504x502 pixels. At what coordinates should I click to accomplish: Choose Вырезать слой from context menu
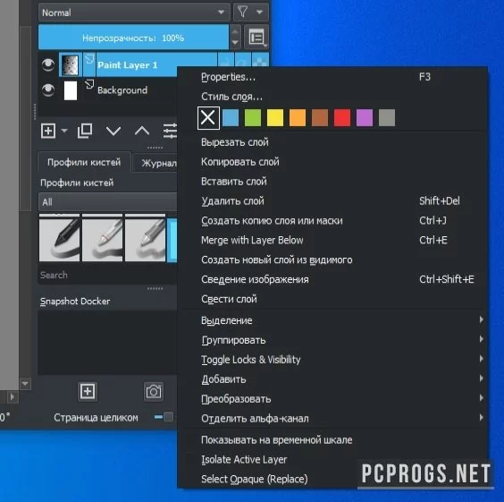(x=332, y=142)
